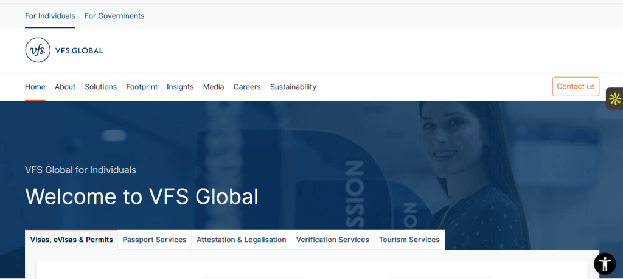Open the About menu item
This screenshot has height=279, width=623.
point(65,87)
